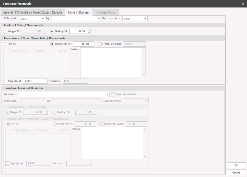Close the Company Financials dialog
247x177 pixels.
click(242, 4)
